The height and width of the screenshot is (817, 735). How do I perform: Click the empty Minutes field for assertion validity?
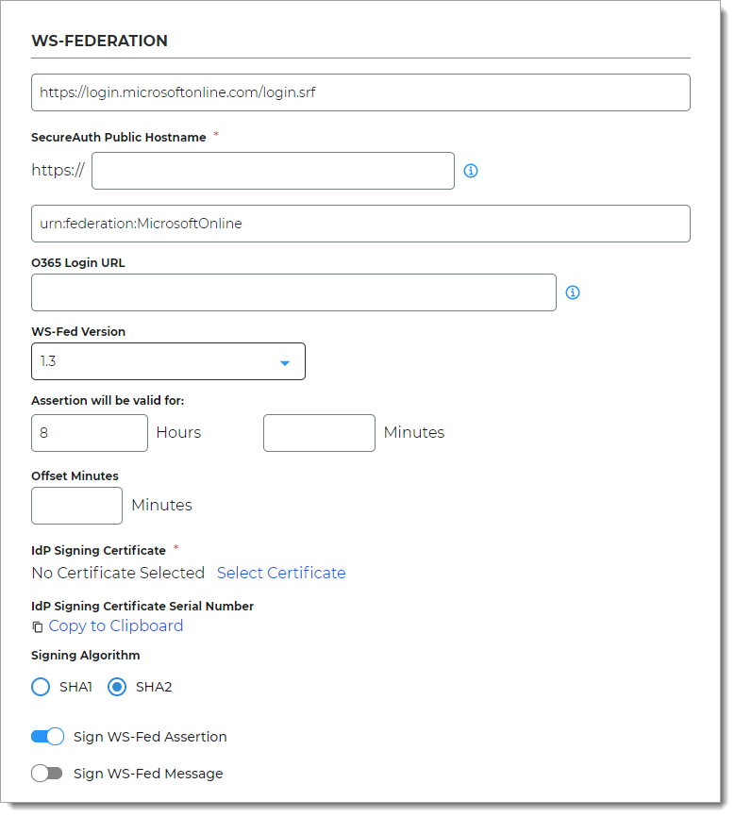click(319, 432)
